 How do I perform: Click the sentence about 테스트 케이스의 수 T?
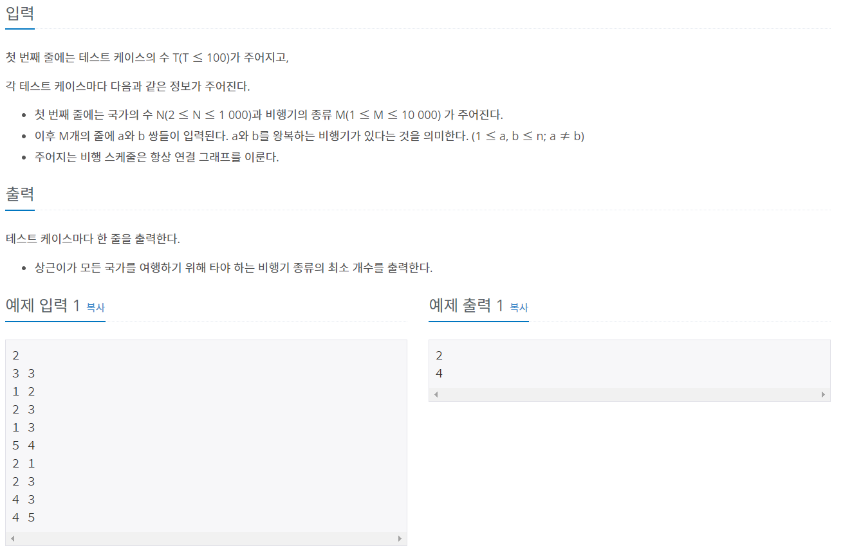point(147,57)
